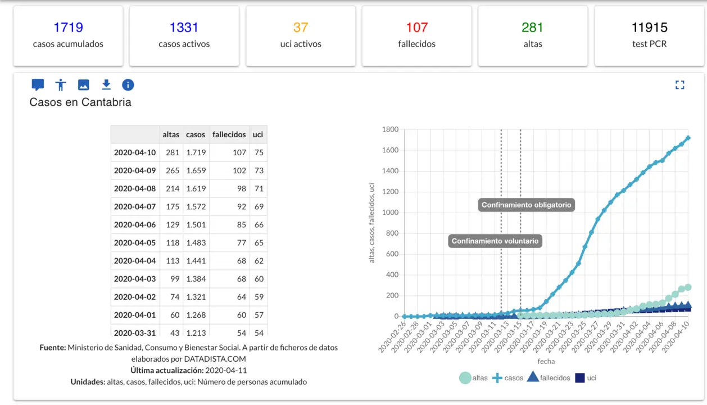Screen dimensions: 707x405
Task: Expand chart with the fullscreen icon
Action: (x=680, y=85)
